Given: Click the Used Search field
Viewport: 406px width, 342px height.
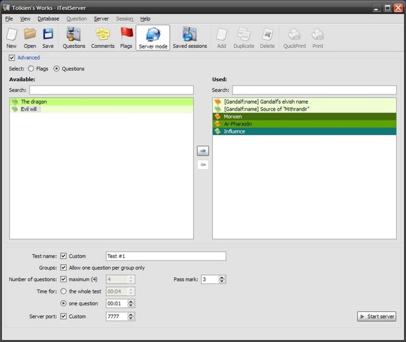Looking at the screenshot, I should tap(314, 90).
